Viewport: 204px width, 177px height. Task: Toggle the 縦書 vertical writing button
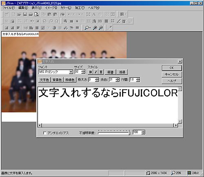[111, 72]
